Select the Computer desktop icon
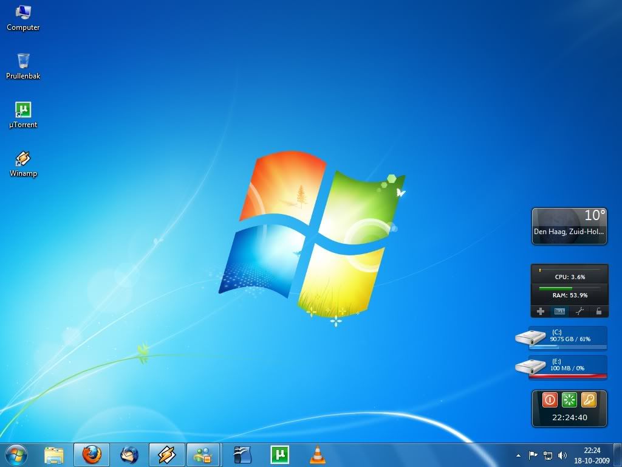622x467 pixels. click(x=23, y=18)
